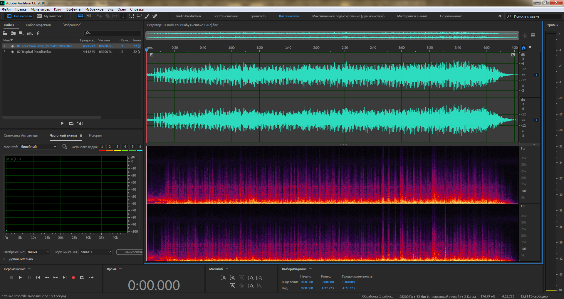Select the Lasso Selection tool
This screenshot has height=299, width=564.
[139, 16]
